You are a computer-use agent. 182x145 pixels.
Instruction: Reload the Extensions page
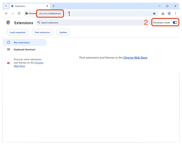(x=19, y=14)
